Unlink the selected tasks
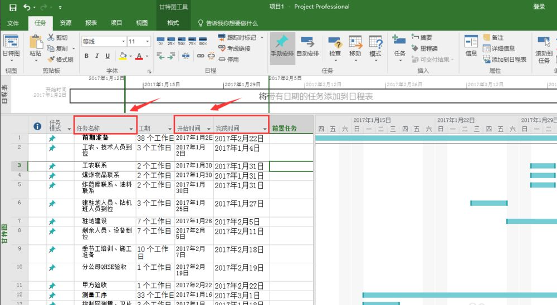Image resolution: width=557 pixels, height=305 pixels. point(211,56)
